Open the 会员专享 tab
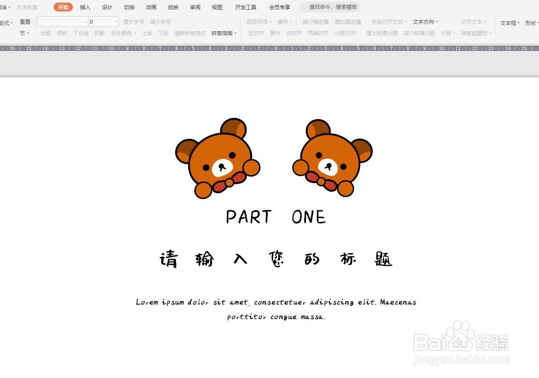Viewport: 539px width, 378px height. pos(280,7)
